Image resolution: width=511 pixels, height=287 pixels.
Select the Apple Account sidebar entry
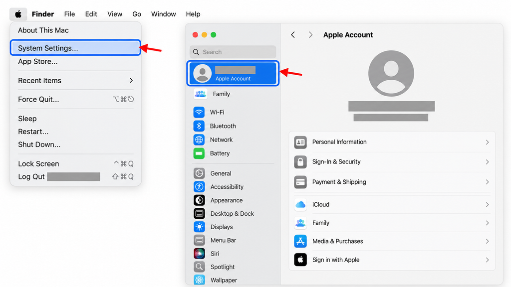pyautogui.click(x=233, y=73)
